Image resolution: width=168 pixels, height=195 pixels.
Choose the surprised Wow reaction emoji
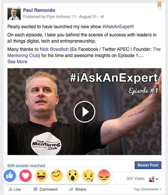[73, 176]
